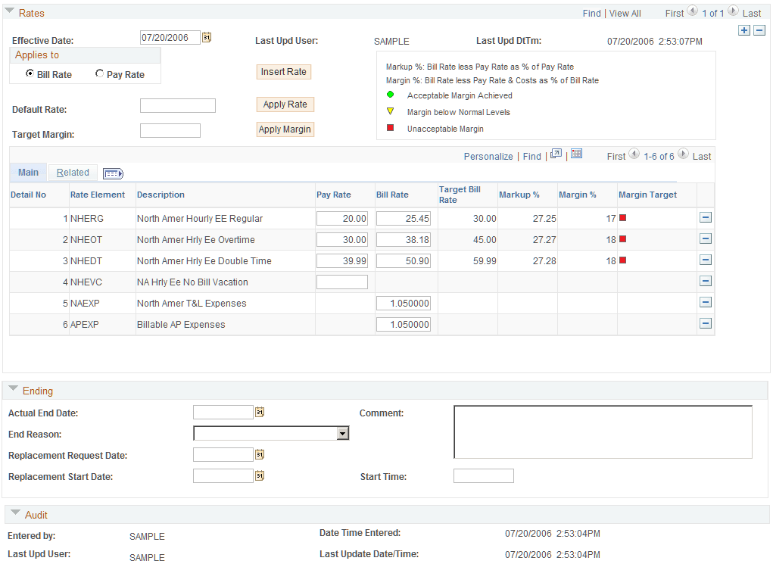Add a new Rates row with plus icon
Screen dimensions: 773x564
click(x=744, y=30)
